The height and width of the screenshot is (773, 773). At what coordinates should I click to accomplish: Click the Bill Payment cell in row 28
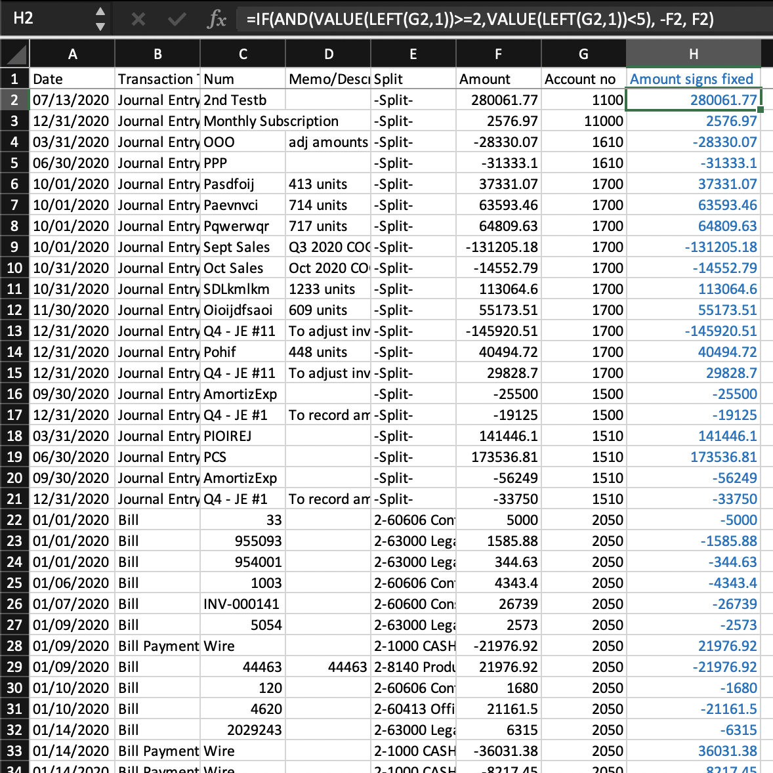click(x=157, y=646)
